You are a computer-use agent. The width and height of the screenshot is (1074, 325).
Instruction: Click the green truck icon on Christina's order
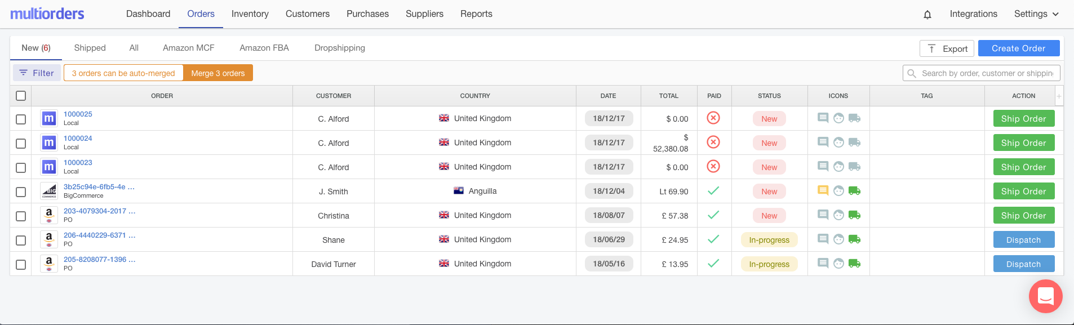click(x=854, y=215)
